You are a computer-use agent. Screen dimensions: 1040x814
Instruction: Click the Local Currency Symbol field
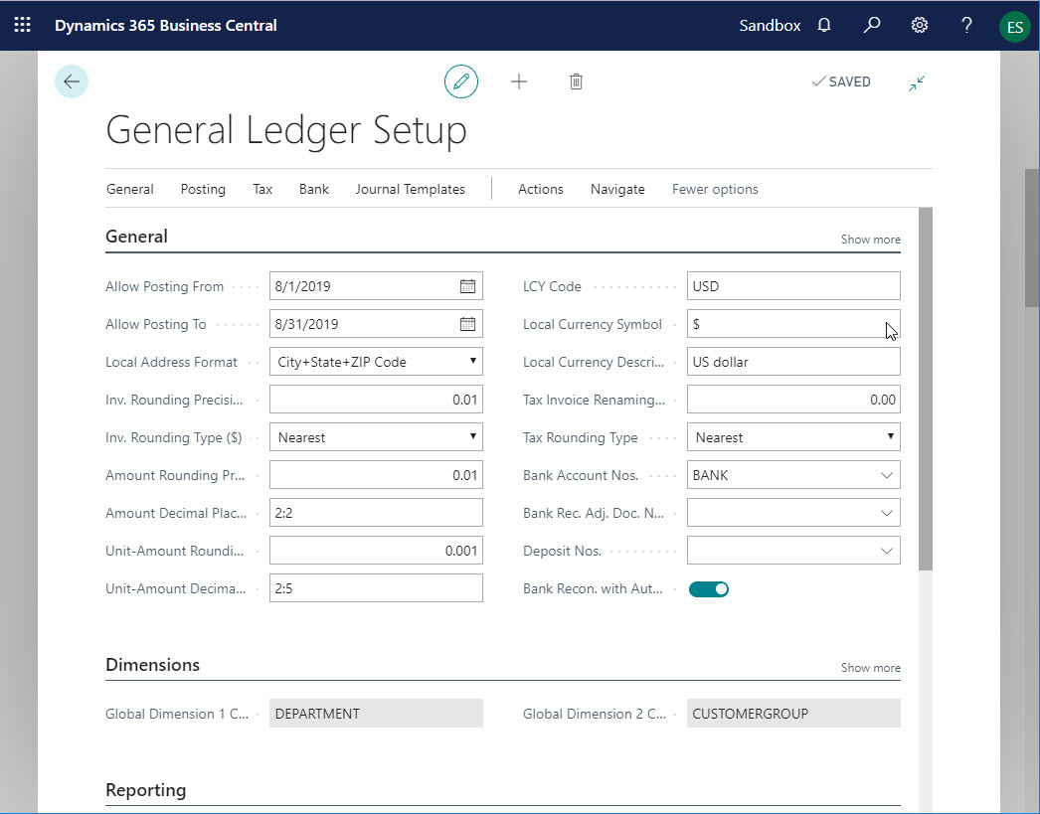(x=793, y=324)
